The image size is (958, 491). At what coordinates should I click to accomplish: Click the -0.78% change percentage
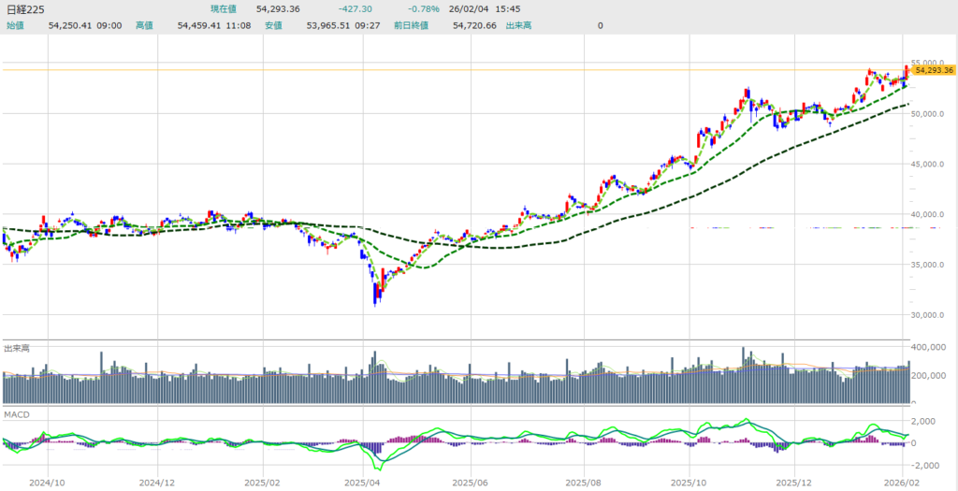pyautogui.click(x=423, y=8)
